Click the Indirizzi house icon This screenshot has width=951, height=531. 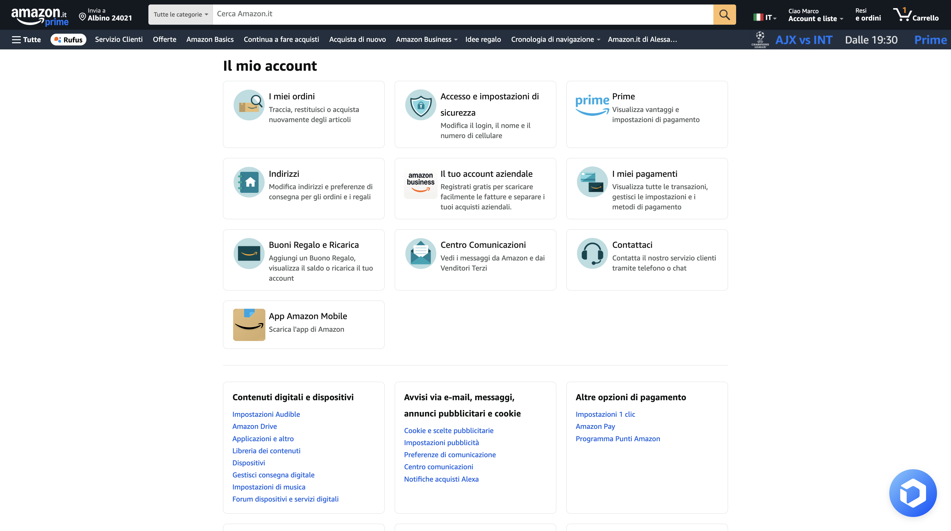[249, 182]
